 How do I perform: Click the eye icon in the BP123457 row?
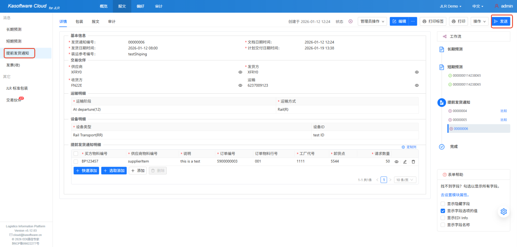coord(396,162)
